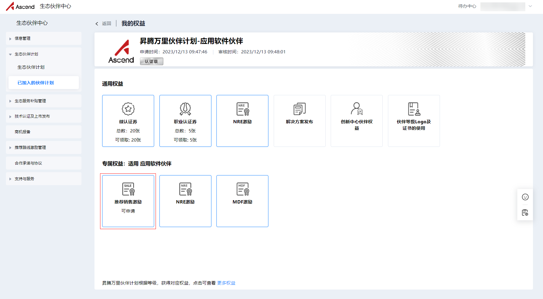Click the NRE certificate icon under 专属权益
This screenshot has width=543, height=299.
(x=185, y=189)
